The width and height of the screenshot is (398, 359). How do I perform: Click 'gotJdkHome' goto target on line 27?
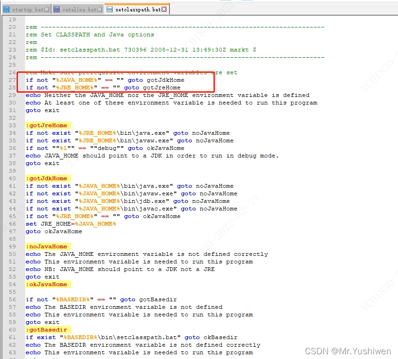pyautogui.click(x=166, y=80)
